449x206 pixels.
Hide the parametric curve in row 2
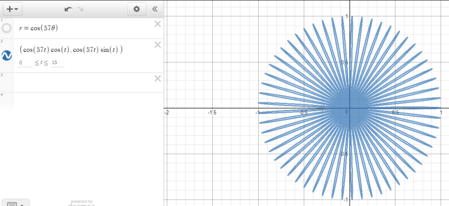(7, 56)
